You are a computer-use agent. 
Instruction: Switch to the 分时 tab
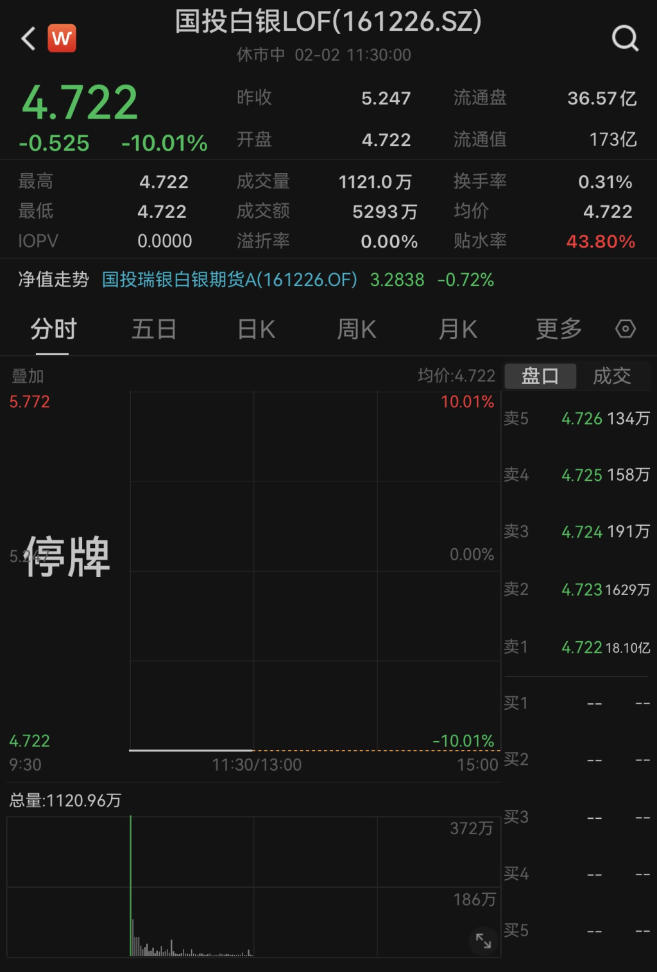point(53,330)
